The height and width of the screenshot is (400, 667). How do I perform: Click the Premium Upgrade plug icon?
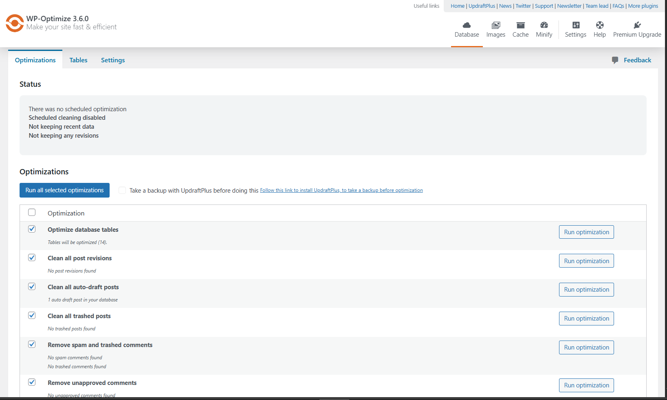(x=637, y=25)
